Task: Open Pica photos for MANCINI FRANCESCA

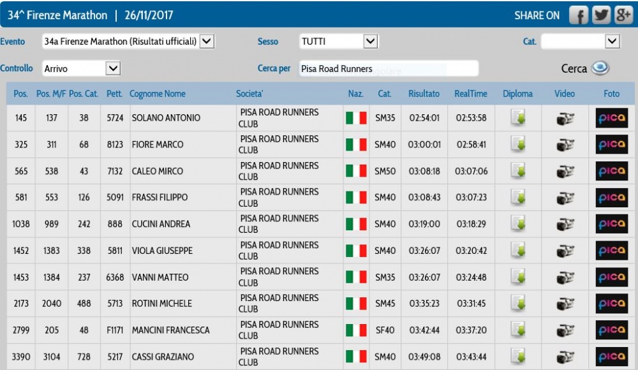Action: click(612, 330)
